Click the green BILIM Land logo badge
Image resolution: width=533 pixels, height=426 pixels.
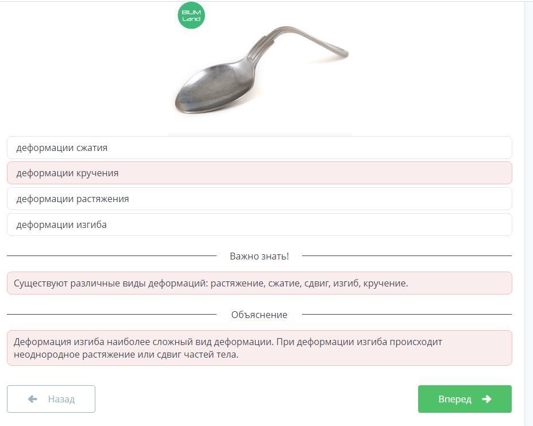(191, 16)
